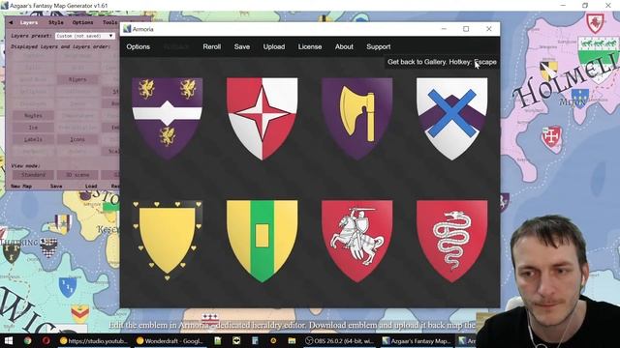Click the blue shield emblem below Holmeli label
This screenshot has height=348, width=620.
pyautogui.click(x=580, y=99)
